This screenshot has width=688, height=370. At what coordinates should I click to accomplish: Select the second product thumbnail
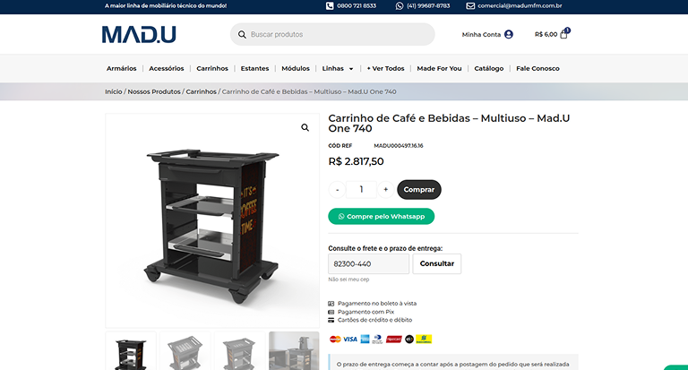click(185, 351)
